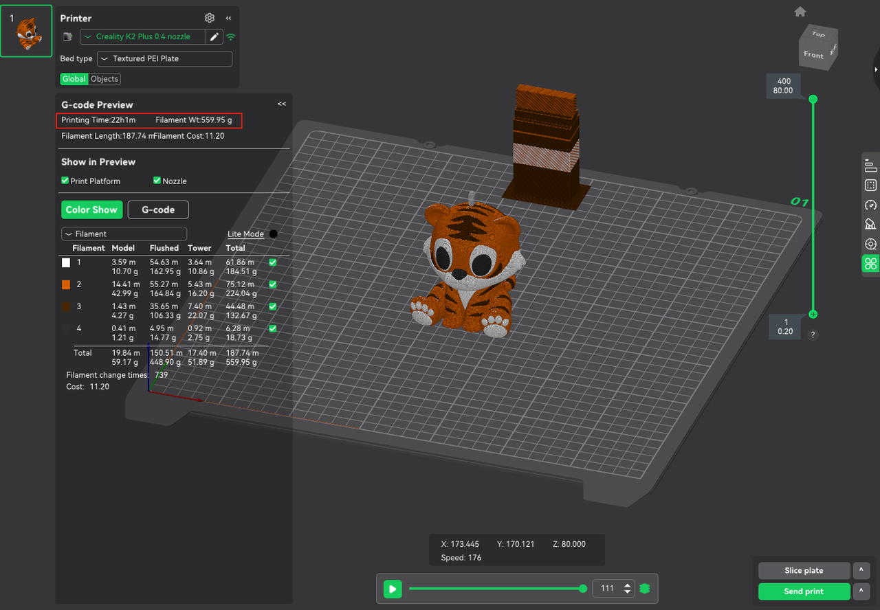Click total weight 559.95 g in table
The image size is (880, 610).
pyautogui.click(x=239, y=362)
